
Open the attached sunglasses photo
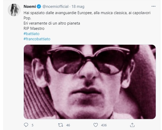[90, 82]
